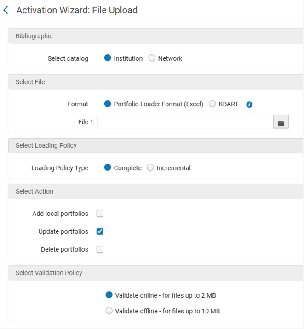This screenshot has height=329, width=304.
Task: Set the loading policy type to Complete
Action: click(108, 168)
